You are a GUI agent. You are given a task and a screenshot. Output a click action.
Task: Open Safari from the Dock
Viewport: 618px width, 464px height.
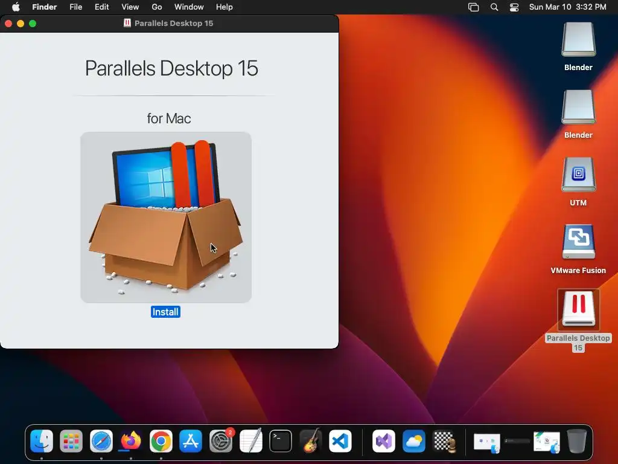pyautogui.click(x=101, y=440)
